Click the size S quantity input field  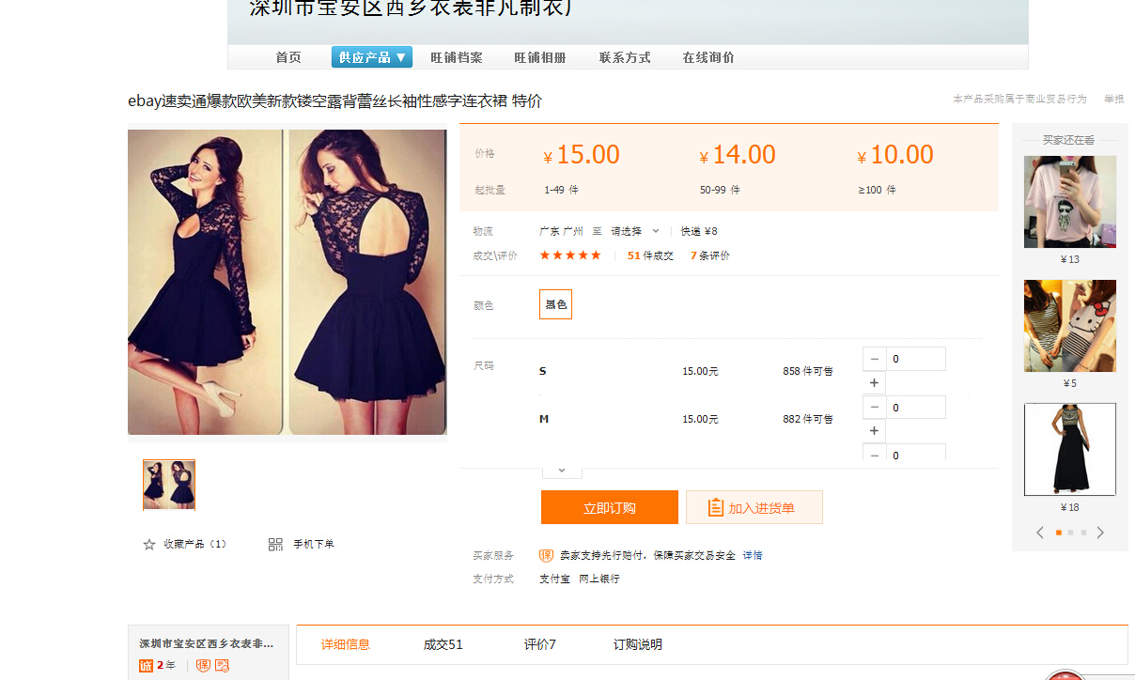click(x=916, y=359)
